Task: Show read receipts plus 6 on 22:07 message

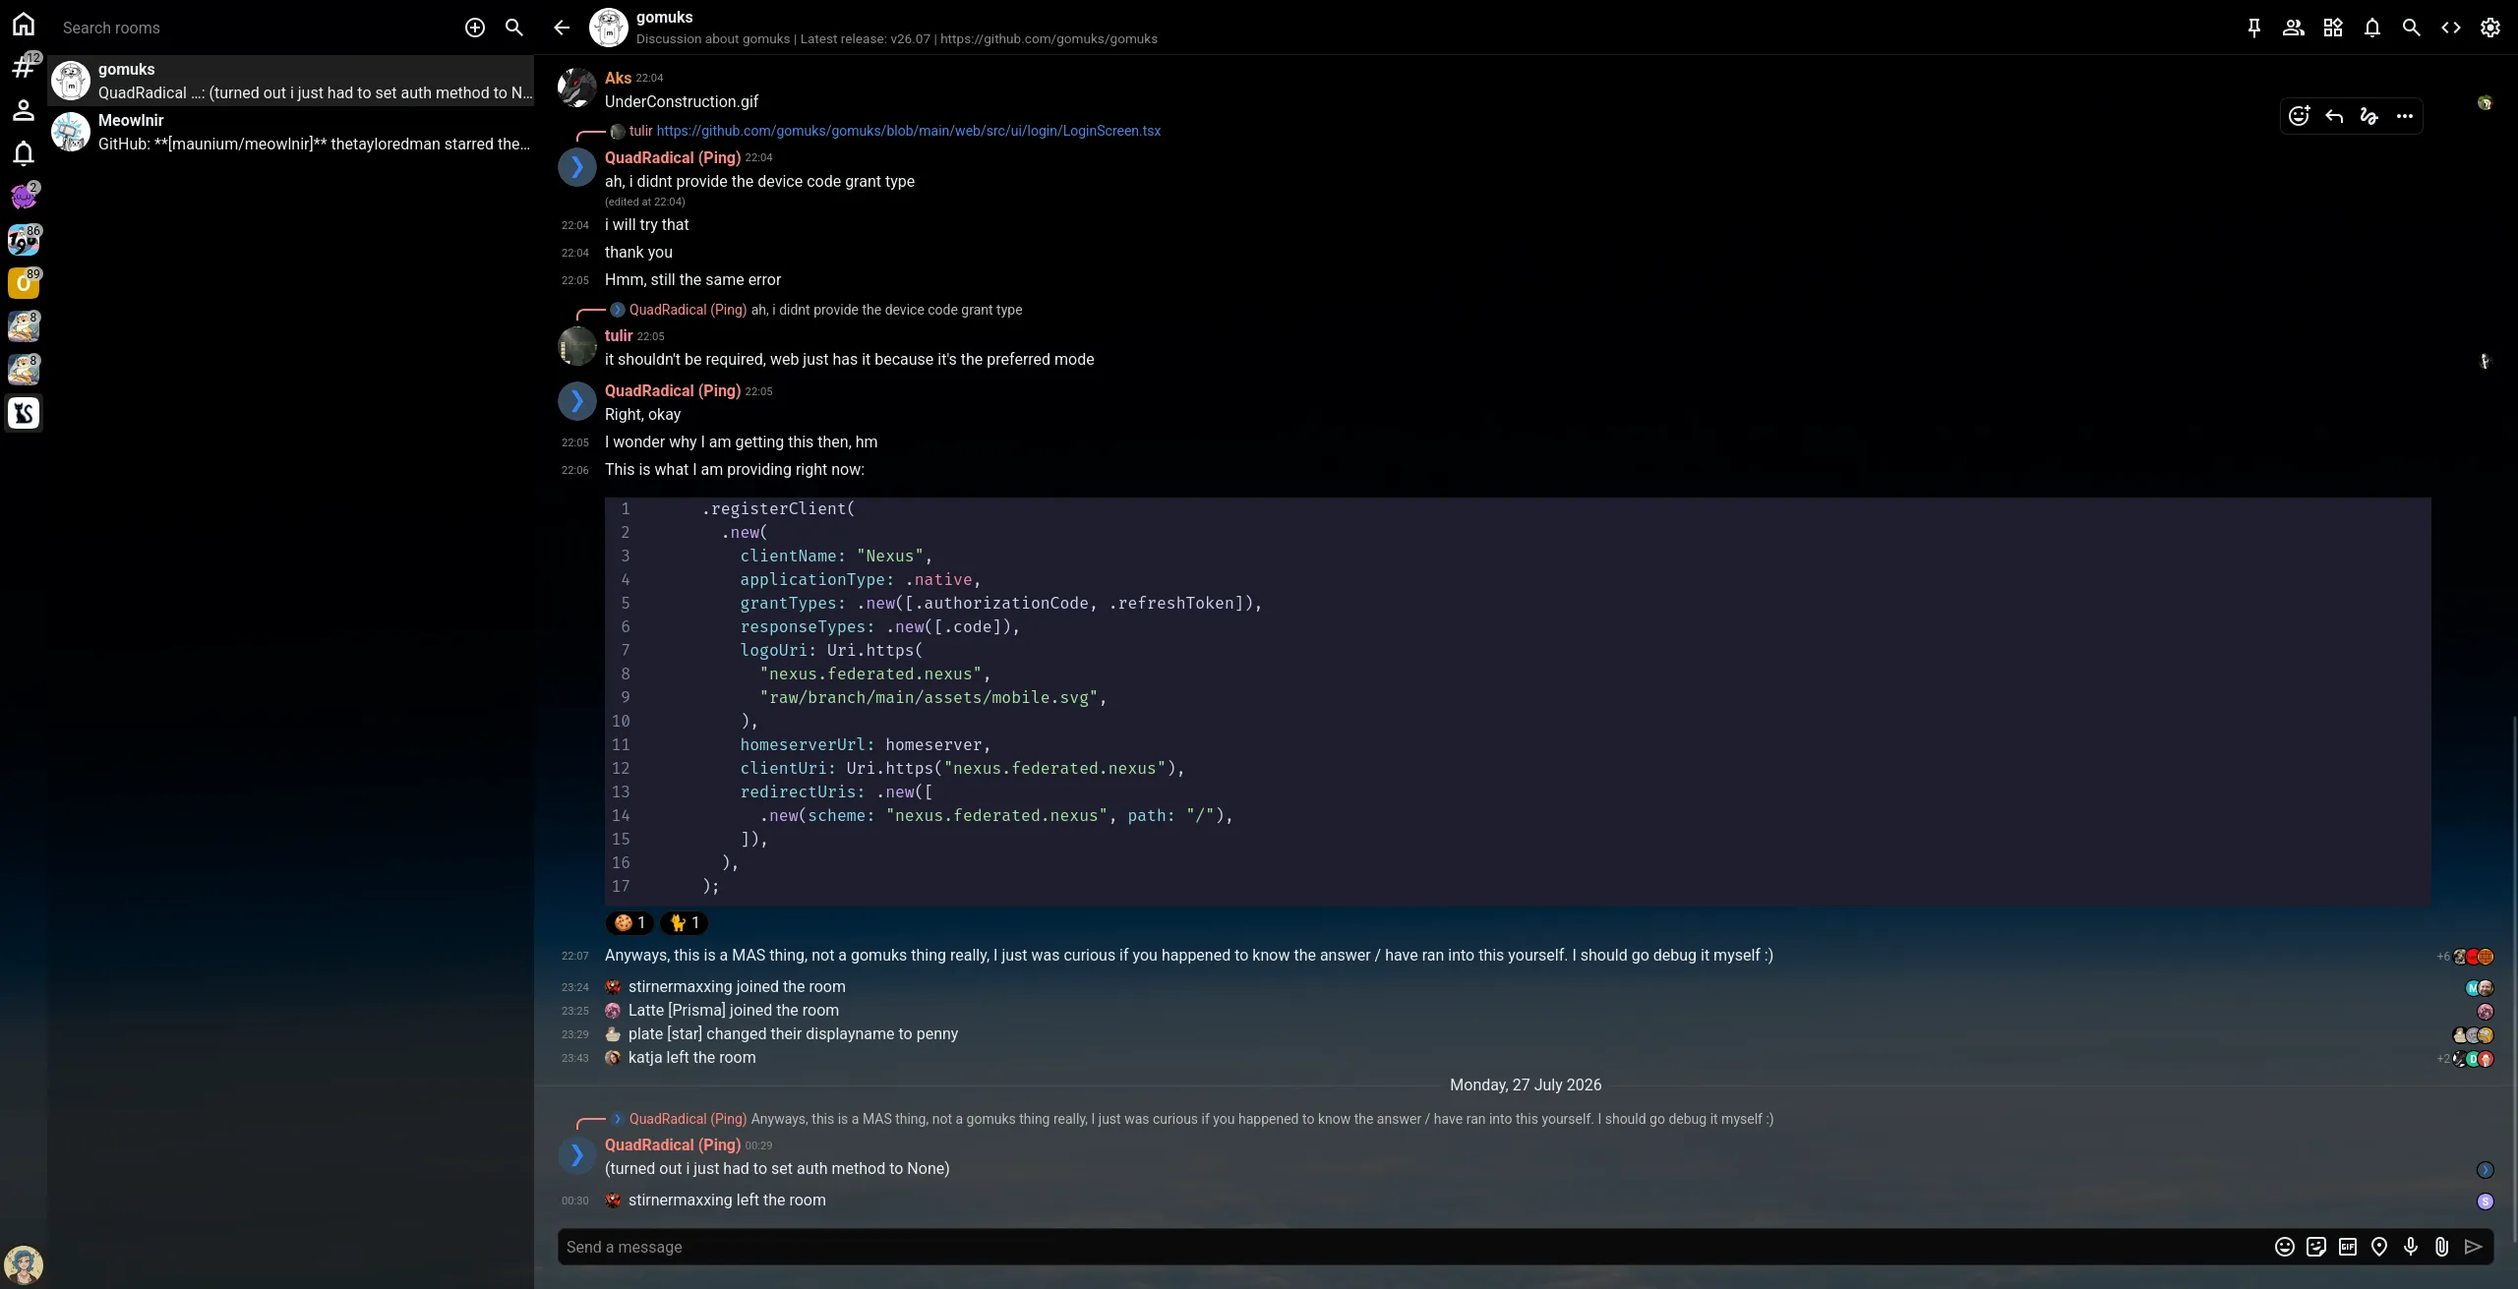Action: pyautogui.click(x=2464, y=957)
